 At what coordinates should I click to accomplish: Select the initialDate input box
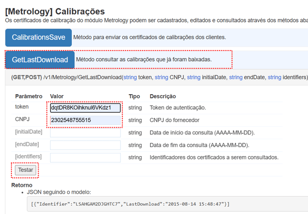click(86, 133)
